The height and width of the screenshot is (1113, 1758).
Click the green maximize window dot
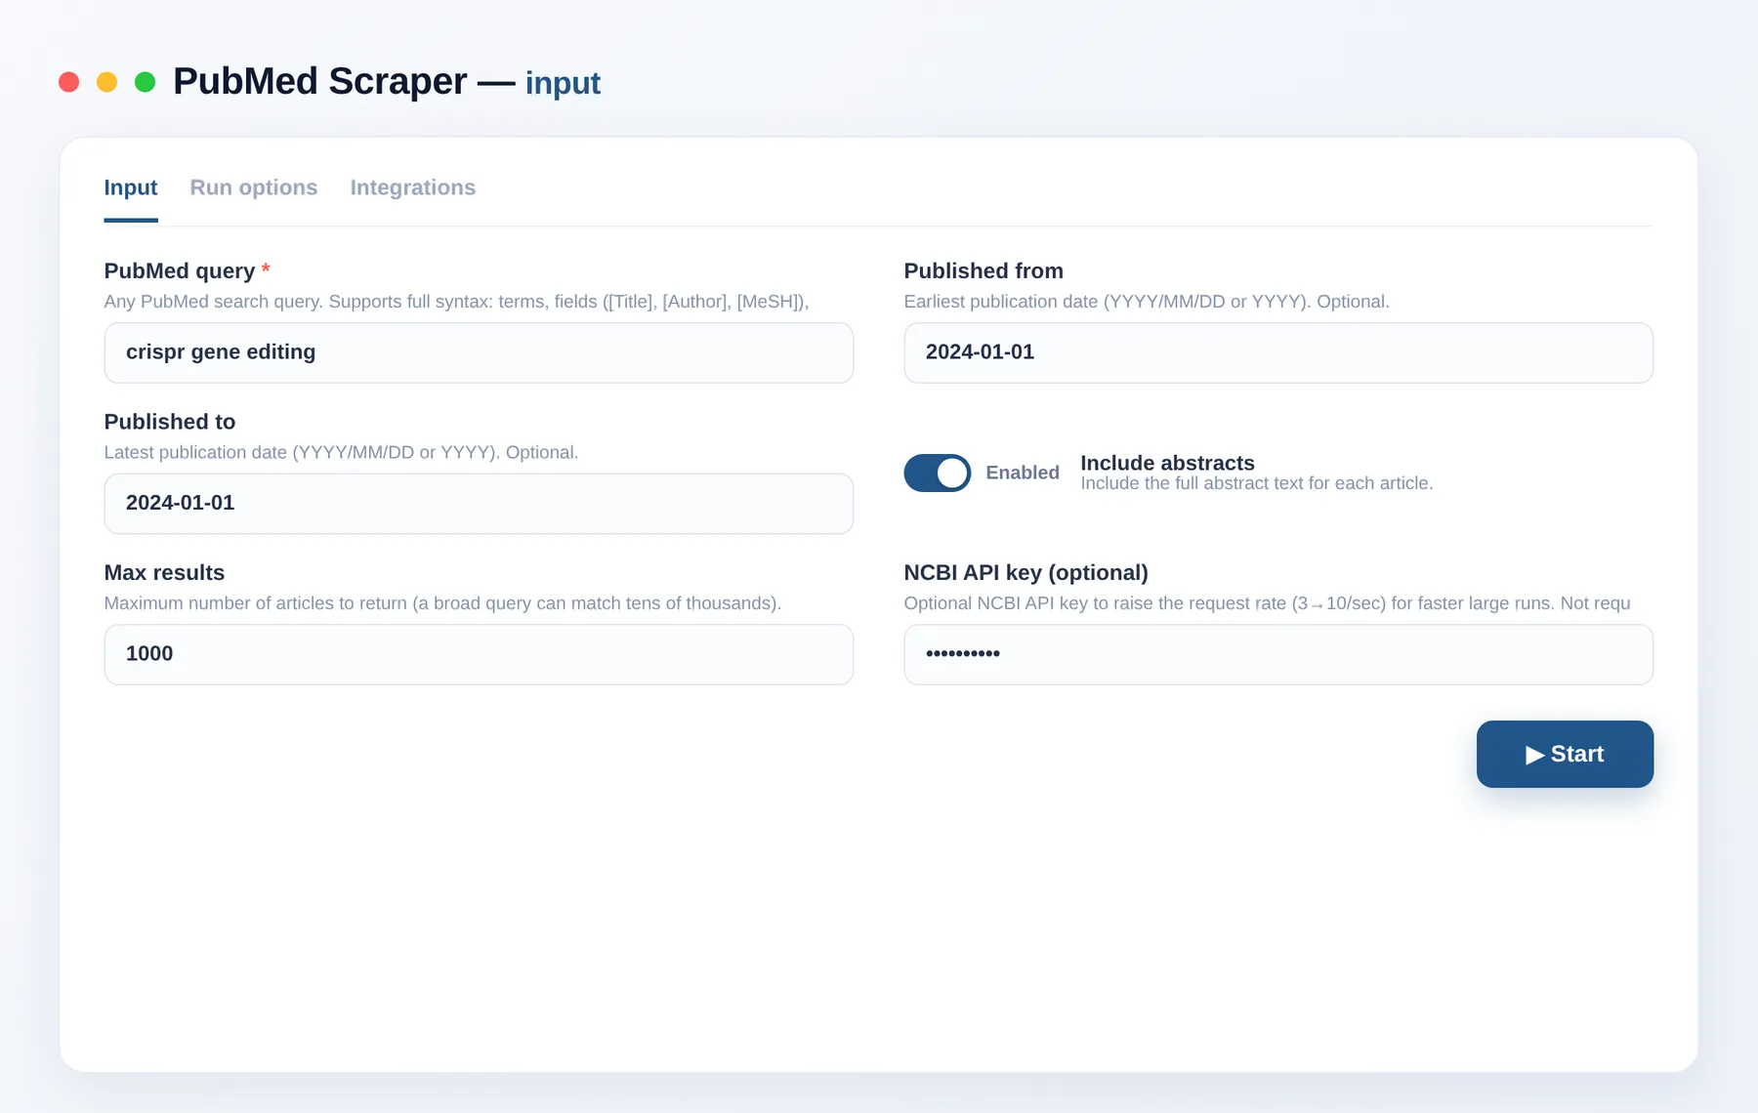pyautogui.click(x=146, y=82)
